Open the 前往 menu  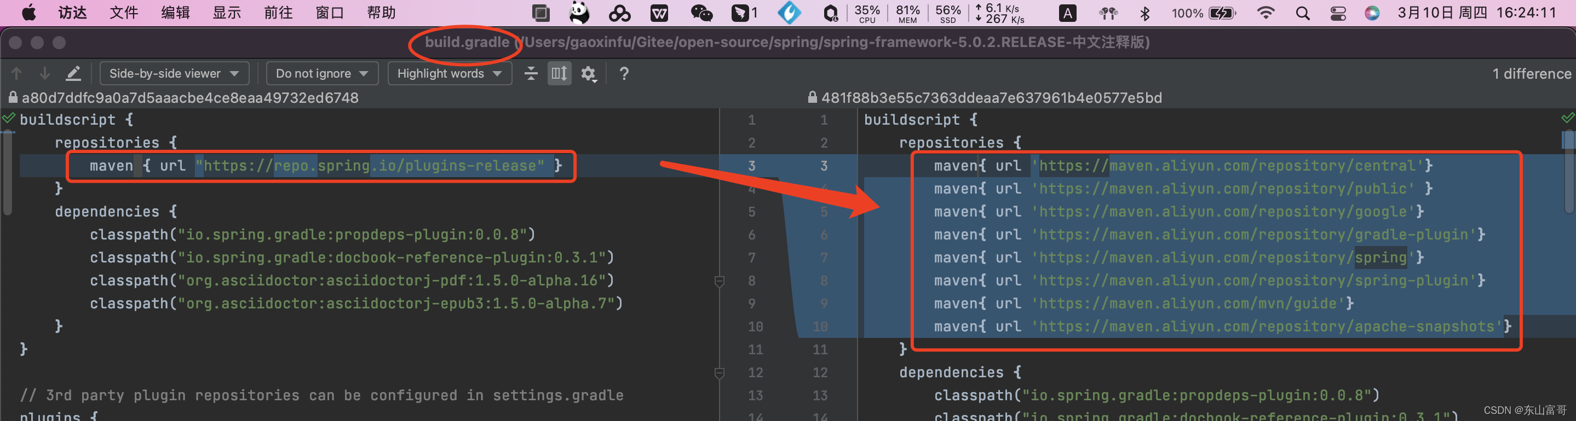click(278, 12)
